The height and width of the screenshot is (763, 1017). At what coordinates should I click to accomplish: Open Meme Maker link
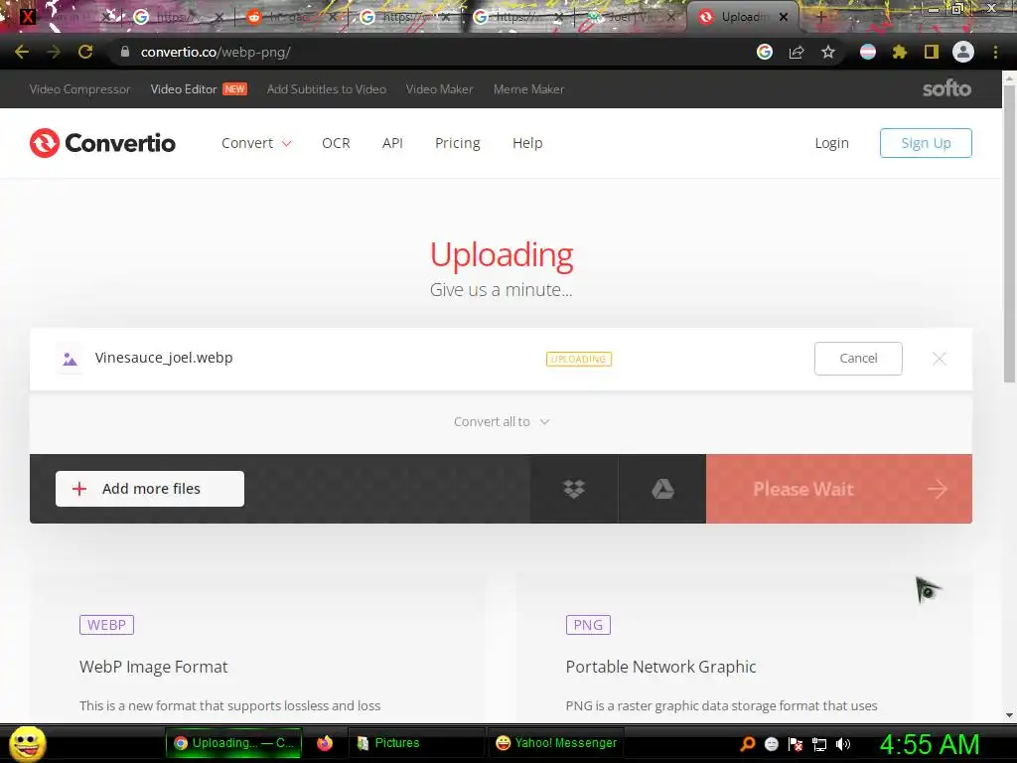tap(528, 88)
